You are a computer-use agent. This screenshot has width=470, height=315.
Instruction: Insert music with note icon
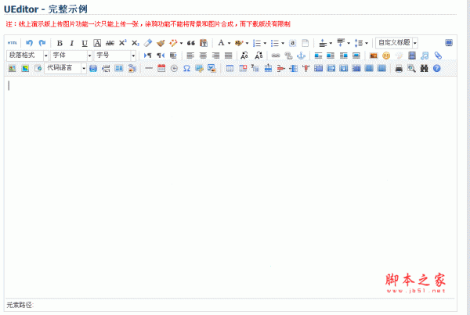tap(425, 55)
